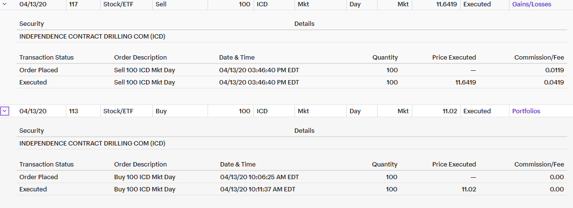The image size is (573, 208).
Task: Click Commission/Fee header in the buy order details
Action: 539,165
